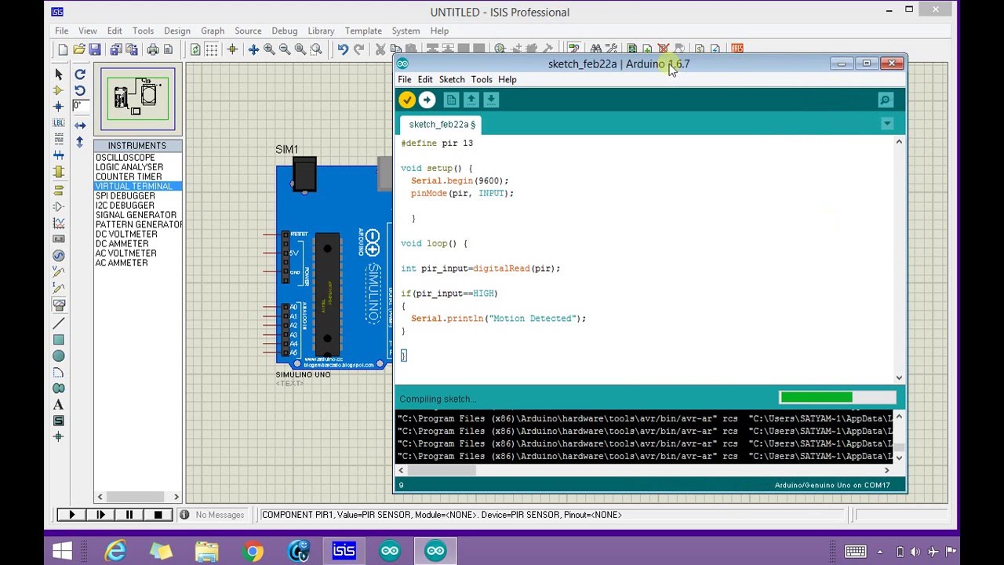Pause the simulation in ISIS
1004x565 pixels.
pyautogui.click(x=129, y=515)
